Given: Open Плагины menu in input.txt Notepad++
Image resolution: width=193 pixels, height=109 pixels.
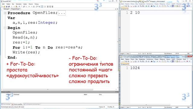Looking at the screenshot, I should coord(179,4).
